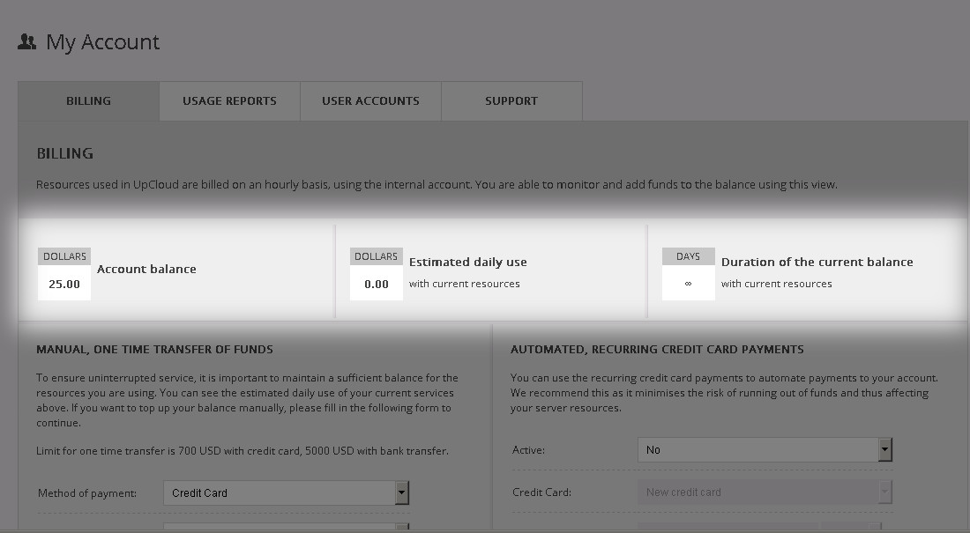The height and width of the screenshot is (533, 970).
Task: Click the My Account page heading
Action: click(102, 42)
